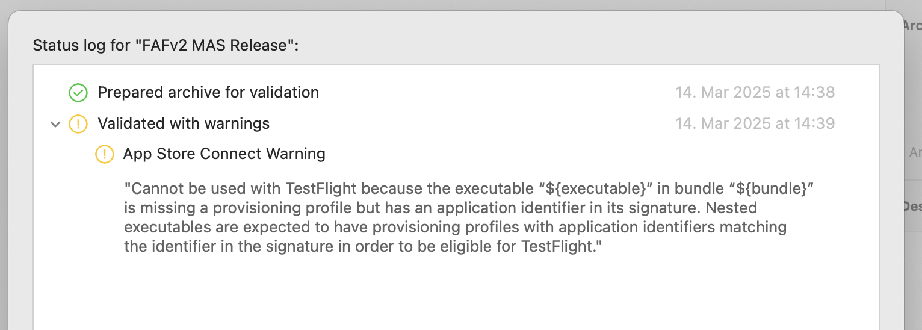Click the 14:38 timestamp of the prepared archive
Screen dimensions: 922x330
click(755, 93)
